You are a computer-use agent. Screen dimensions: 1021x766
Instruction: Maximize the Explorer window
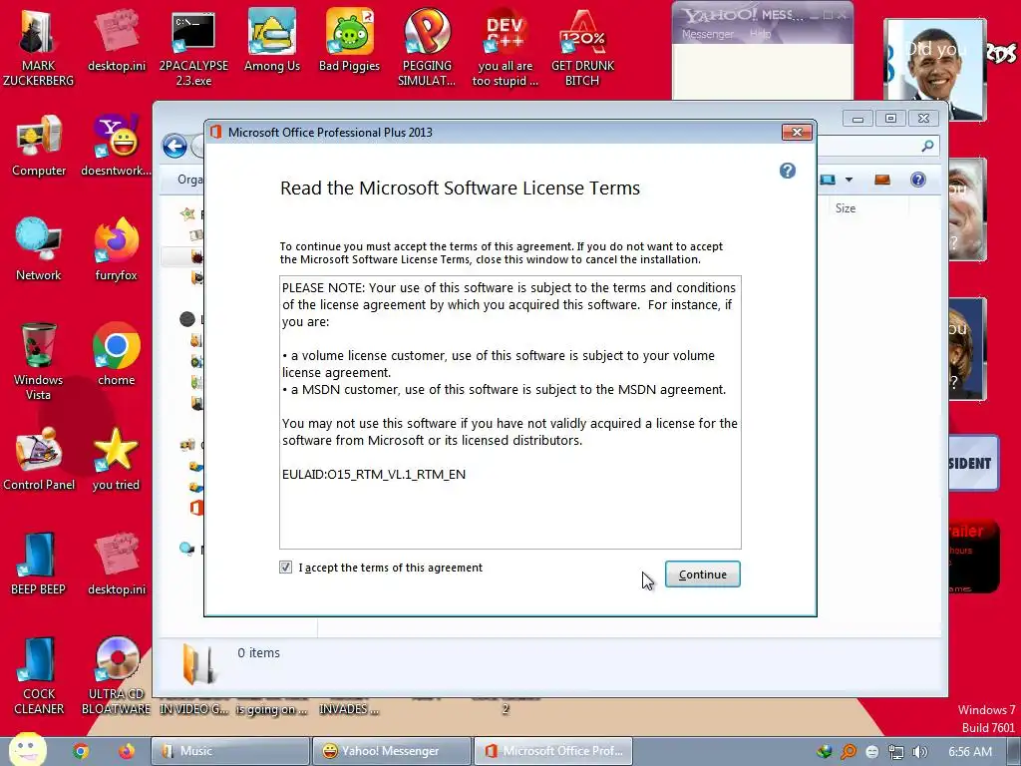click(890, 118)
